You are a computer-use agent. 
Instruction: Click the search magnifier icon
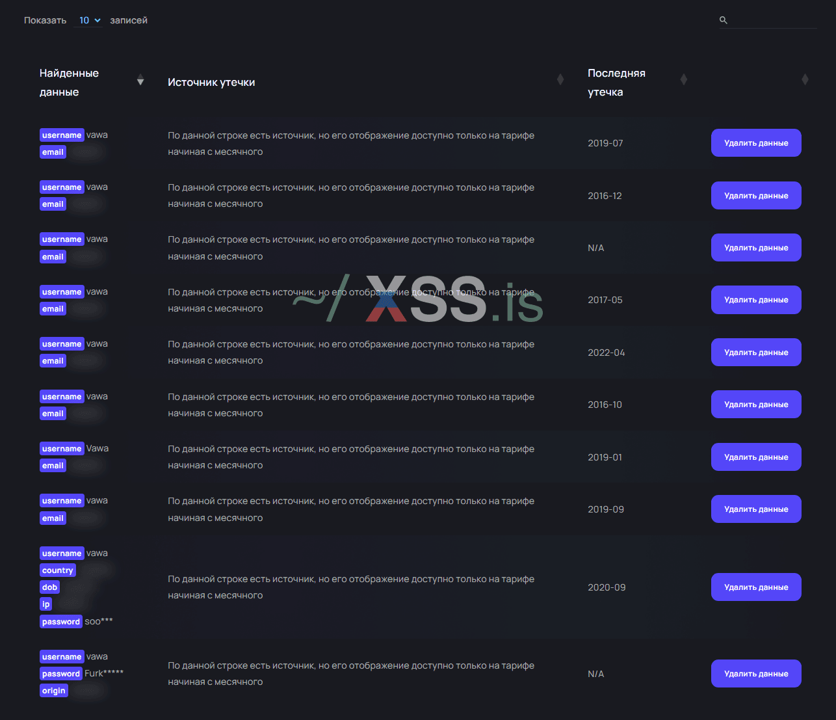pyautogui.click(x=724, y=20)
